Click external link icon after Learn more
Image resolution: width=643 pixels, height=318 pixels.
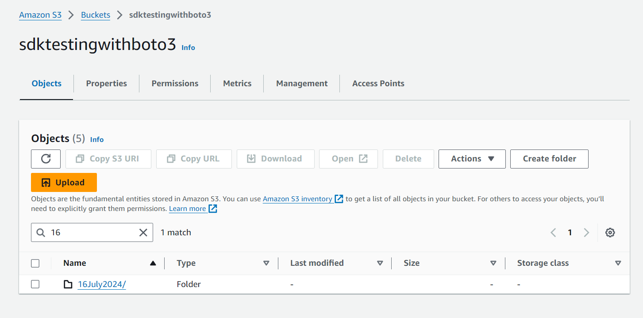pos(213,209)
